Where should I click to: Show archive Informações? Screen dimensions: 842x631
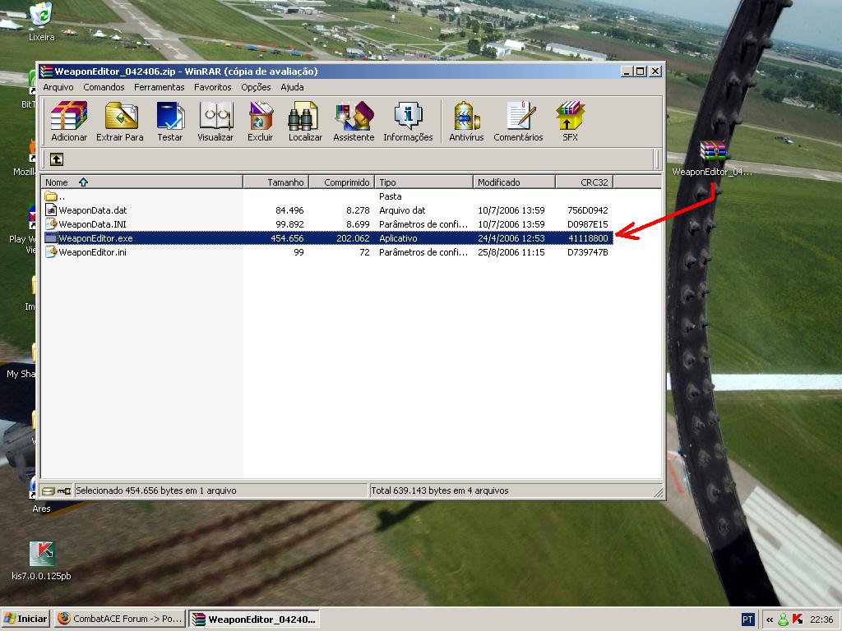tap(408, 122)
